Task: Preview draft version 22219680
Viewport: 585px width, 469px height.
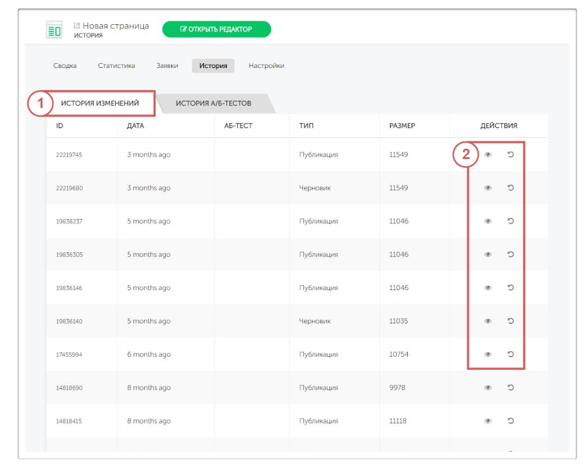Action: (x=488, y=188)
